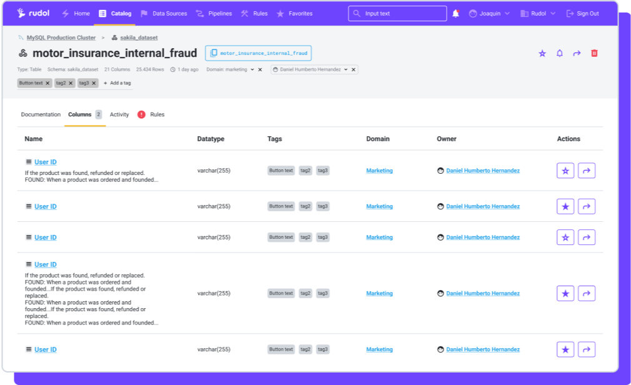Open the Domain: marketing dropdown
The image size is (631, 385).
coord(252,69)
